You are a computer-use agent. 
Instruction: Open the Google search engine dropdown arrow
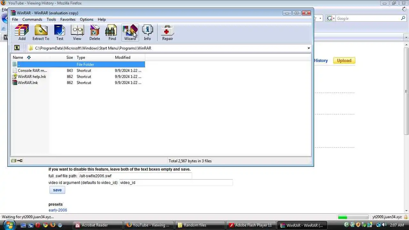[x=334, y=19]
